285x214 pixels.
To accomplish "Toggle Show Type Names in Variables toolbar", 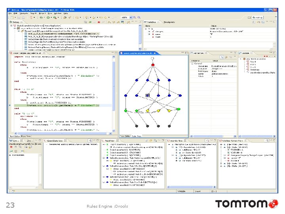I will (x=254, y=22).
